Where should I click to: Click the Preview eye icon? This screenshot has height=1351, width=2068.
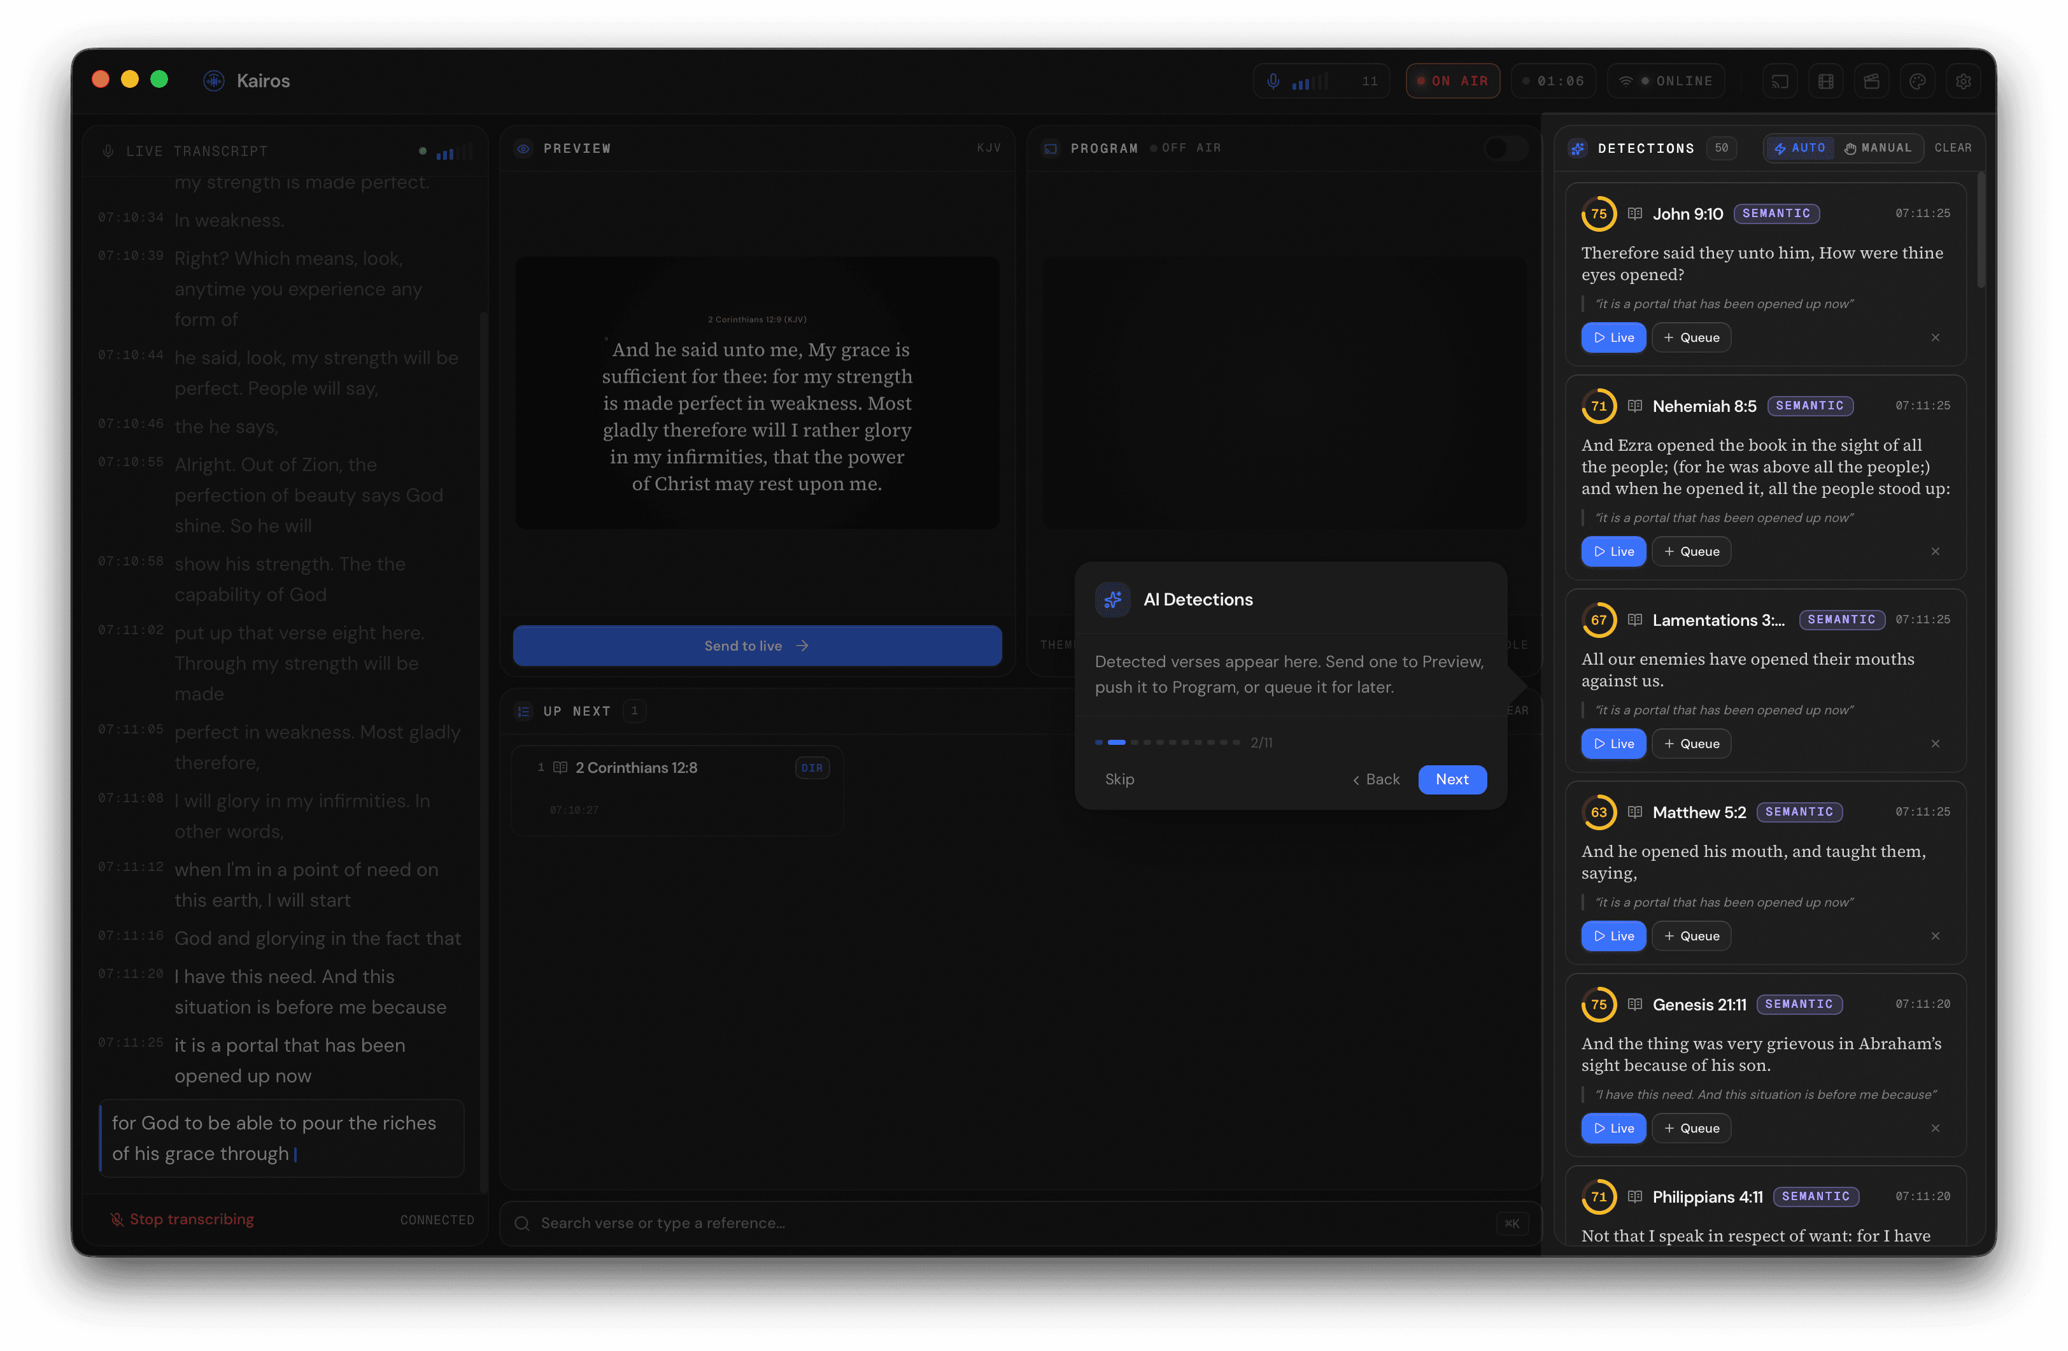(523, 148)
